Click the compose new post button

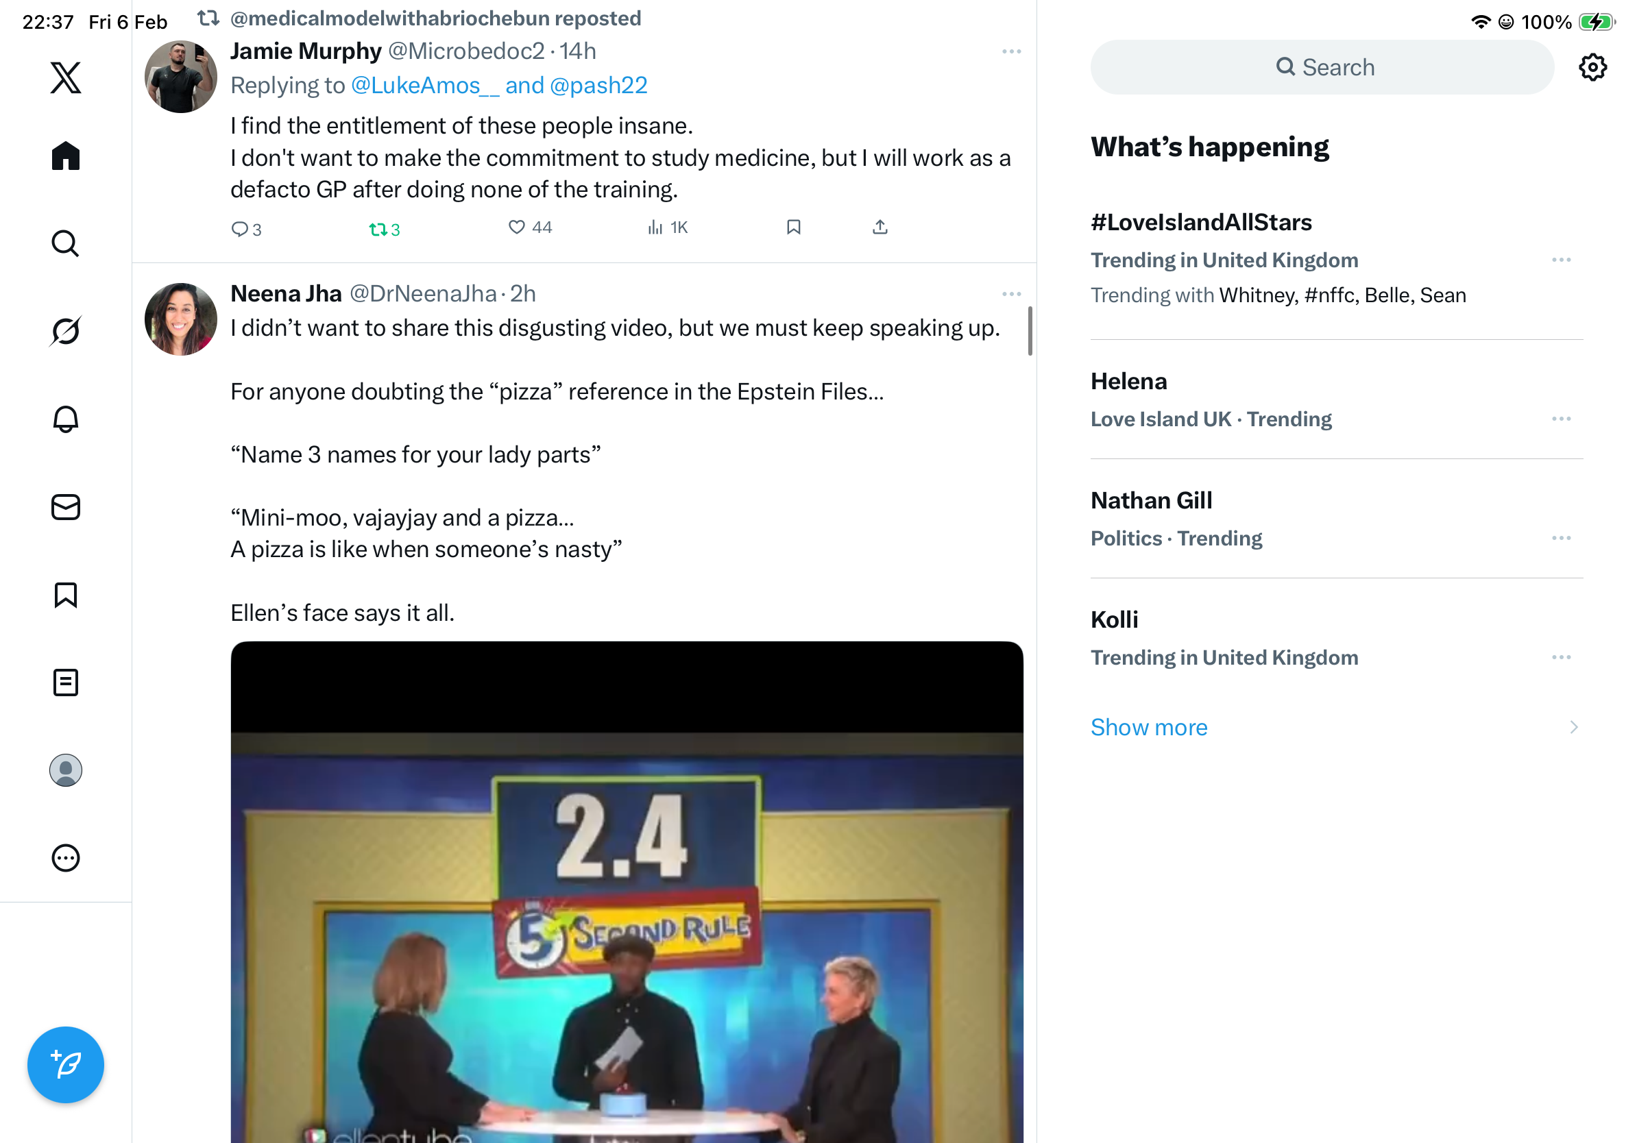tap(66, 1065)
